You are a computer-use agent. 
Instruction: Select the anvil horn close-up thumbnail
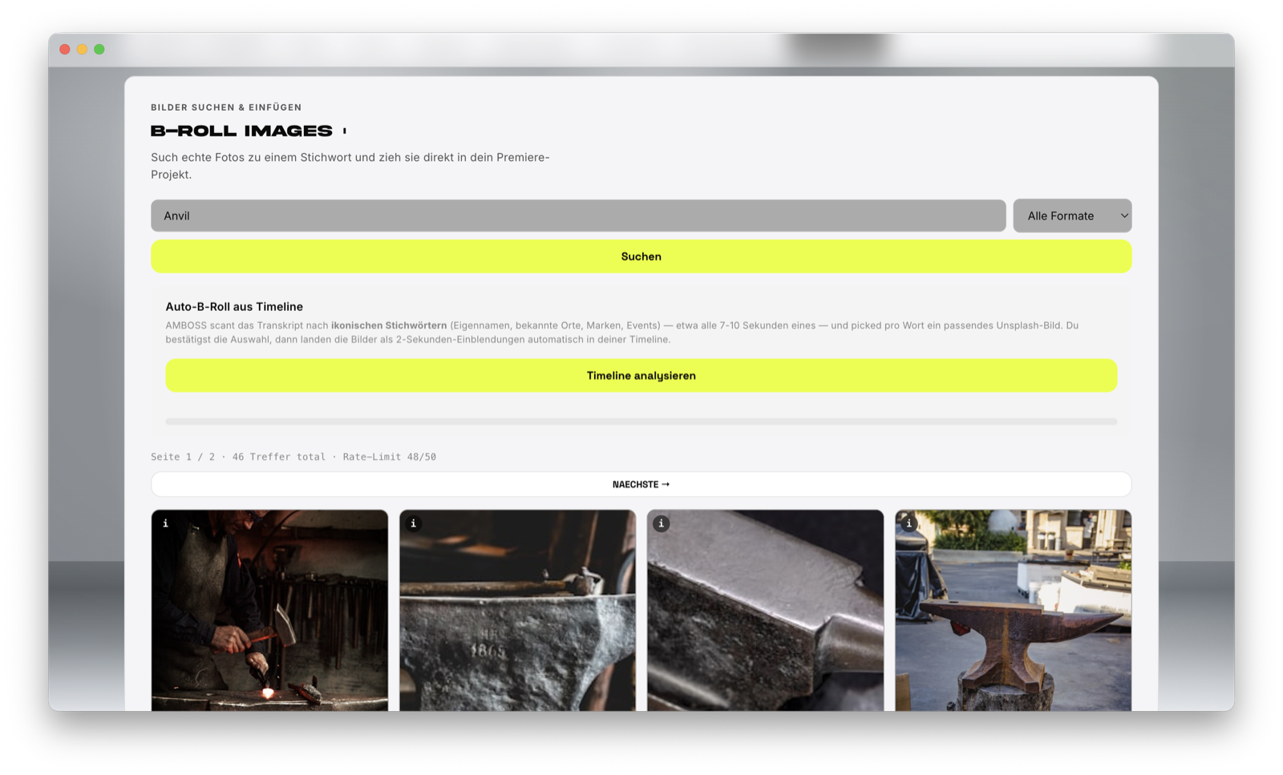pyautogui.click(x=765, y=611)
